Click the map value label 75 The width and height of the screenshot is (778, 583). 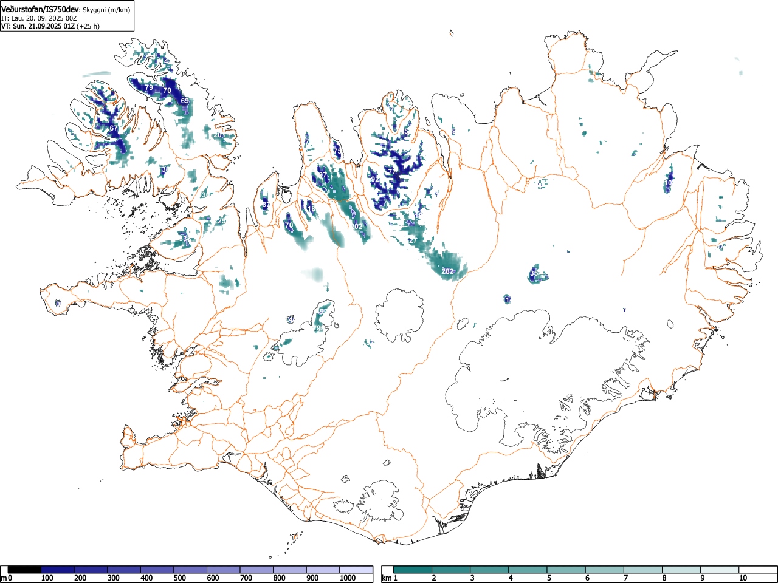click(x=337, y=151)
